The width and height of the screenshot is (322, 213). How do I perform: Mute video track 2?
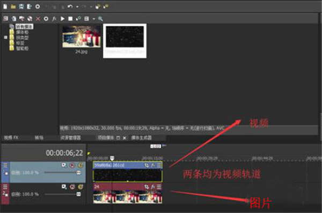pos(72,187)
